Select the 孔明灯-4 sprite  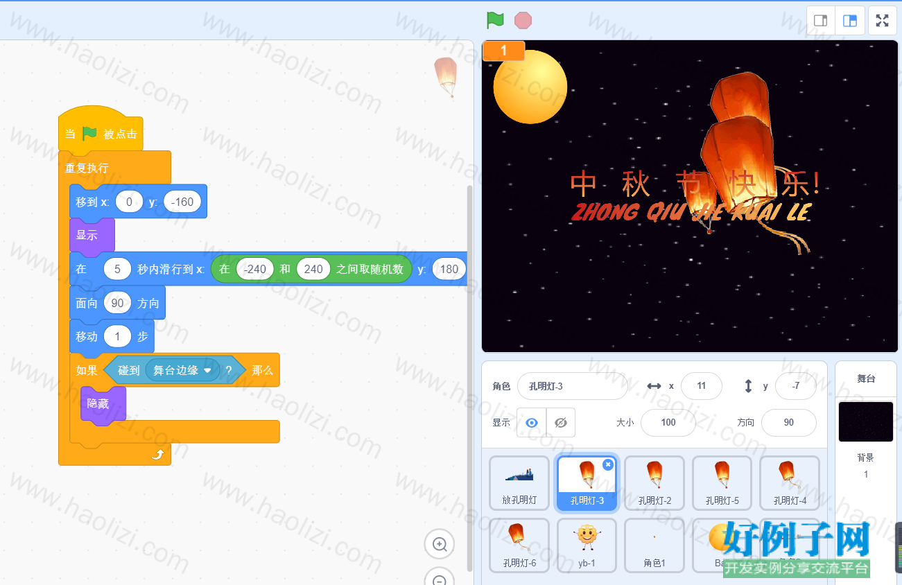point(790,483)
